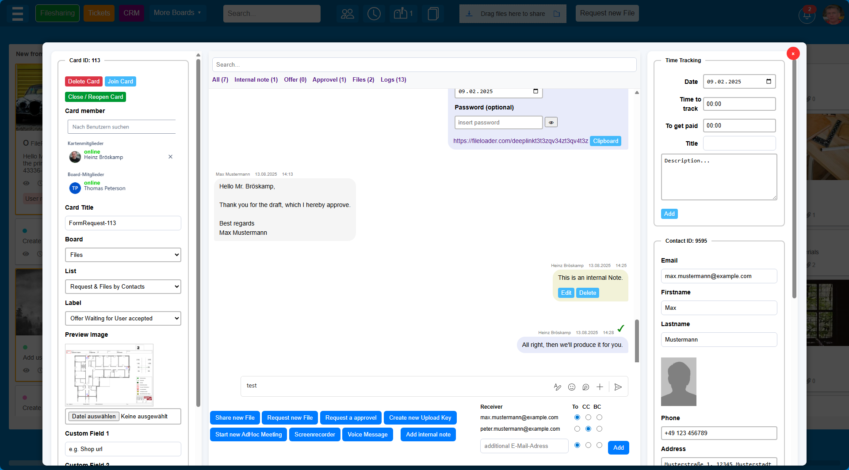This screenshot has width=849, height=470.
Task: Copy the fileloader link via the Clipboard button
Action: tap(605, 141)
